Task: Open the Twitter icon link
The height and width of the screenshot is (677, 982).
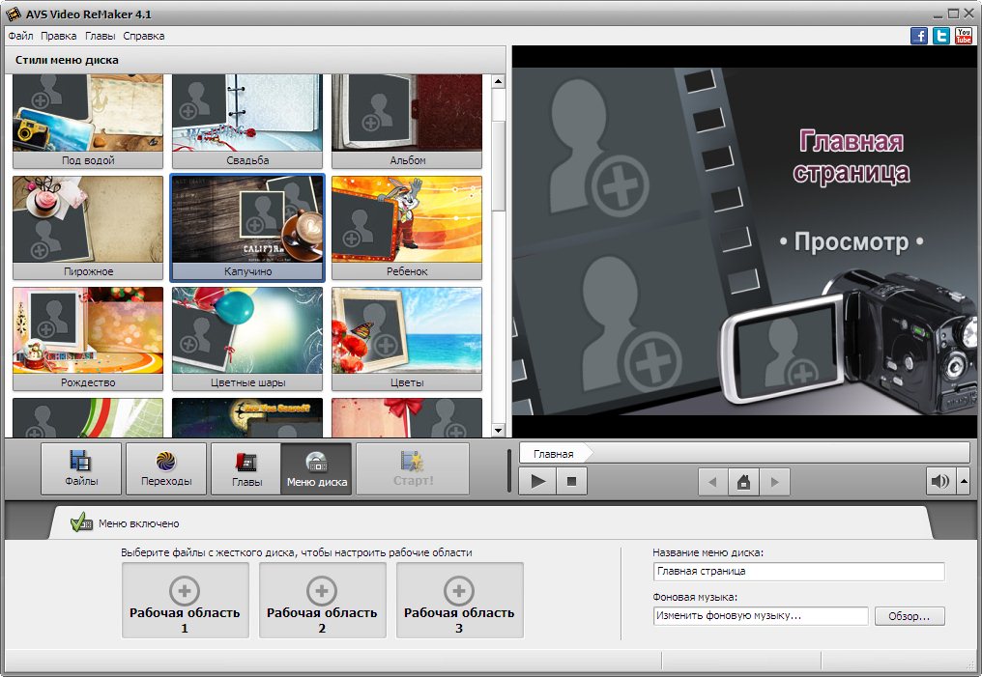Action: [x=941, y=36]
